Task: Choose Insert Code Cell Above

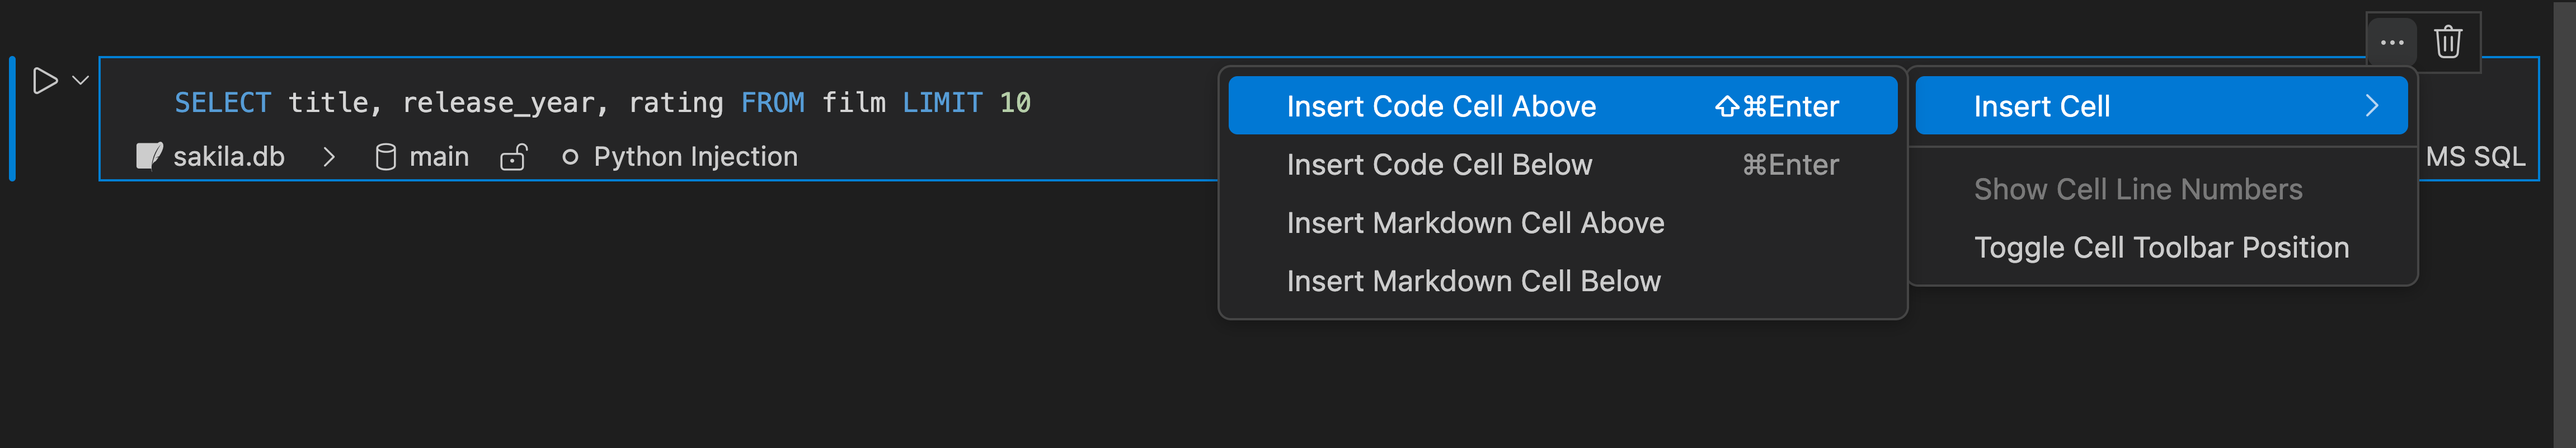Action: tap(1441, 106)
